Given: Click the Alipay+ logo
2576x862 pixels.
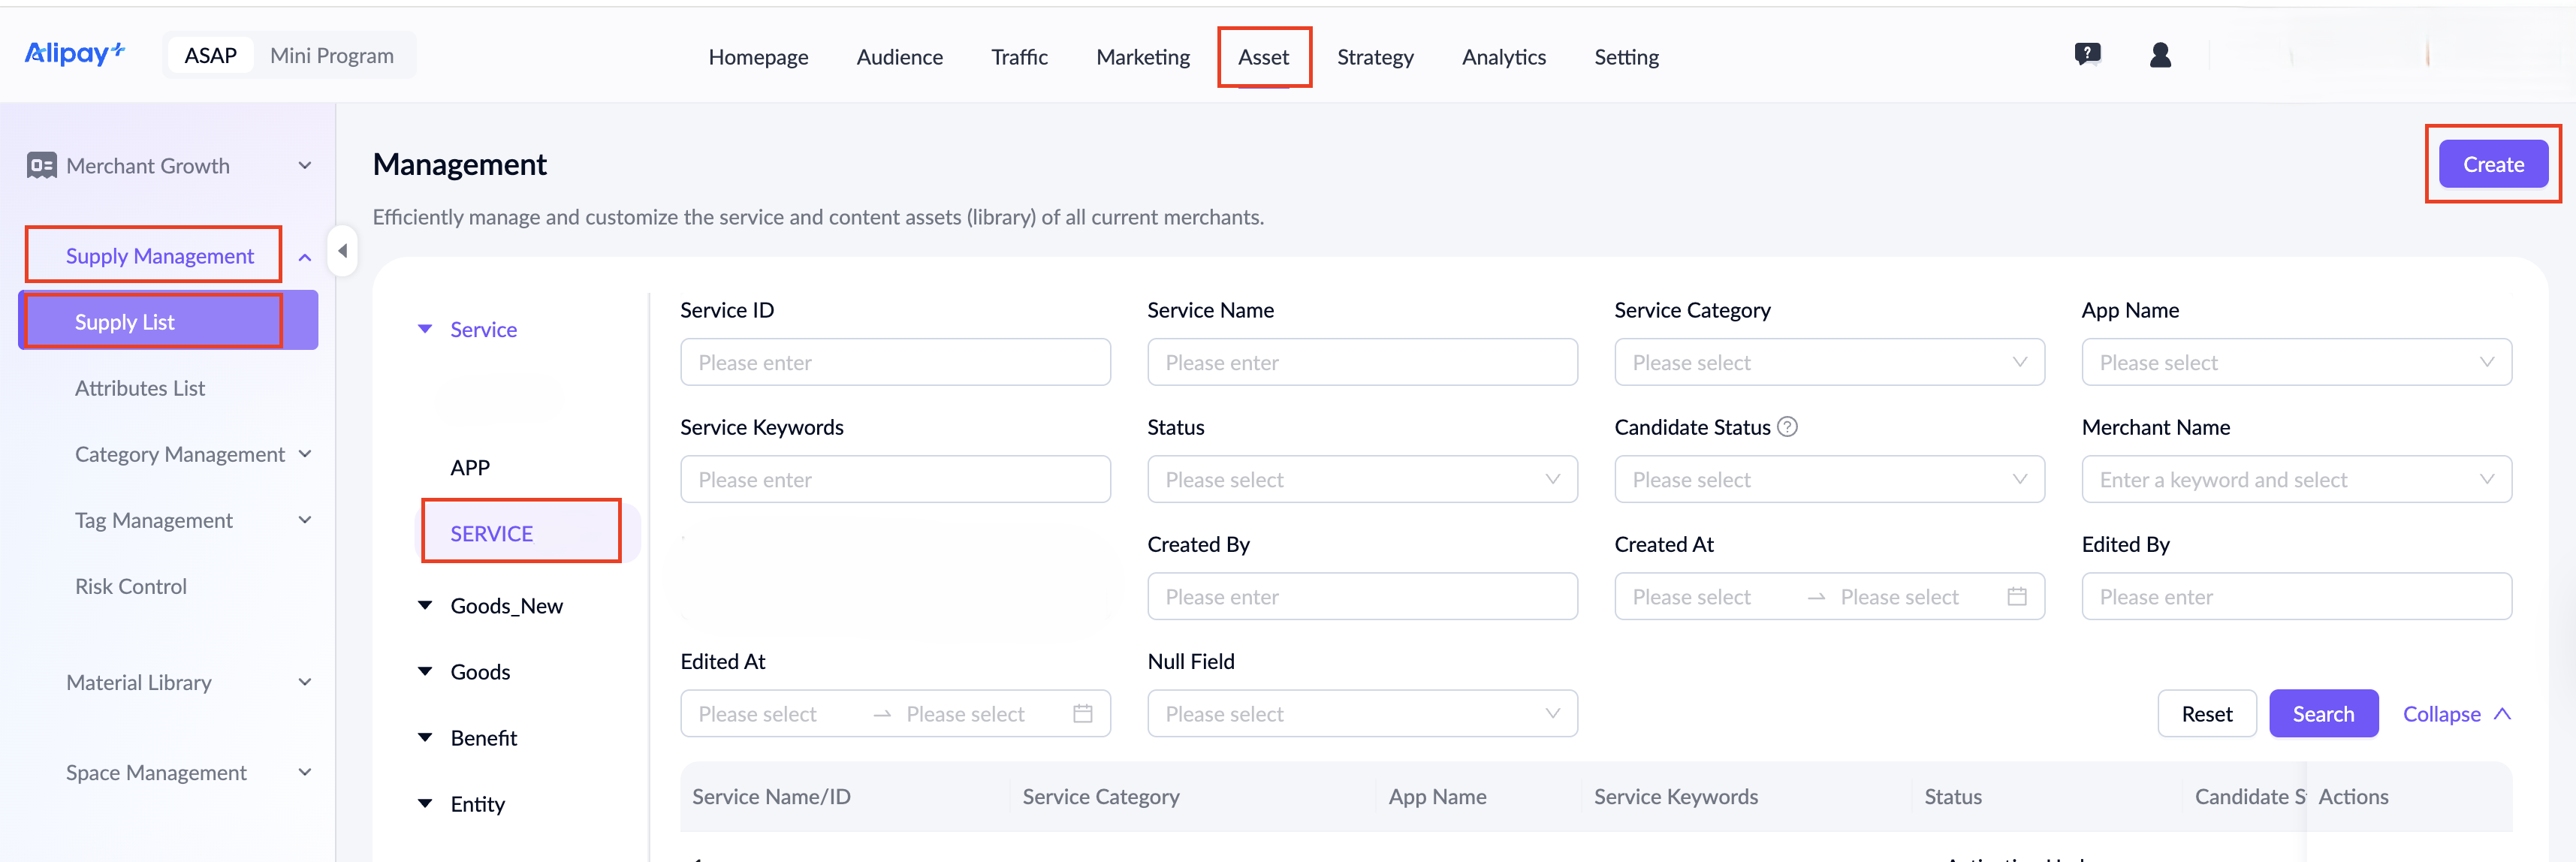Looking at the screenshot, I should pyautogui.click(x=75, y=54).
